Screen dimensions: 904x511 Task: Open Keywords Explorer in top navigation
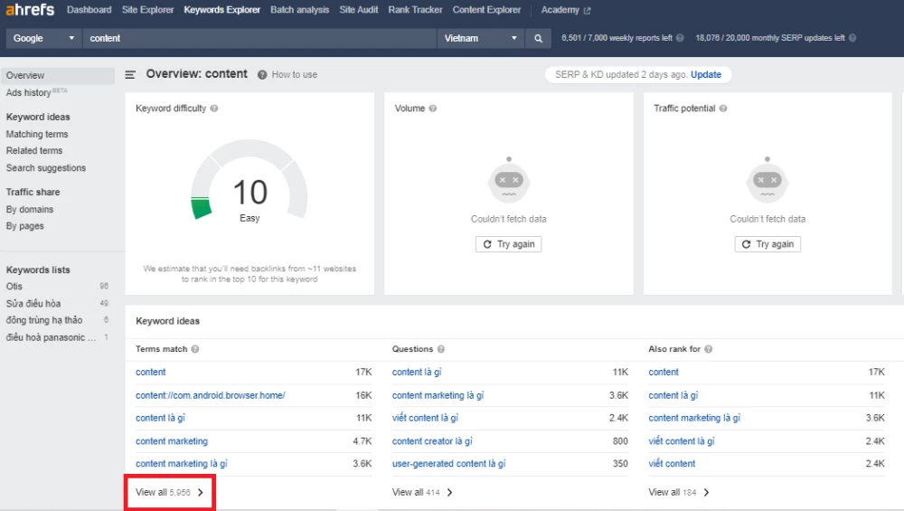coord(222,10)
